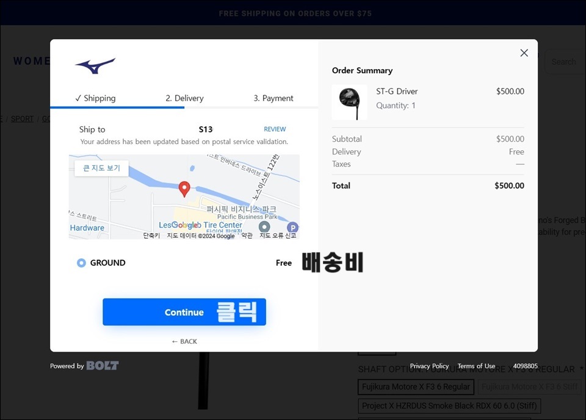
Task: Select Fujikura Motore X F3 6 Stiff shaft
Action: click(529, 387)
